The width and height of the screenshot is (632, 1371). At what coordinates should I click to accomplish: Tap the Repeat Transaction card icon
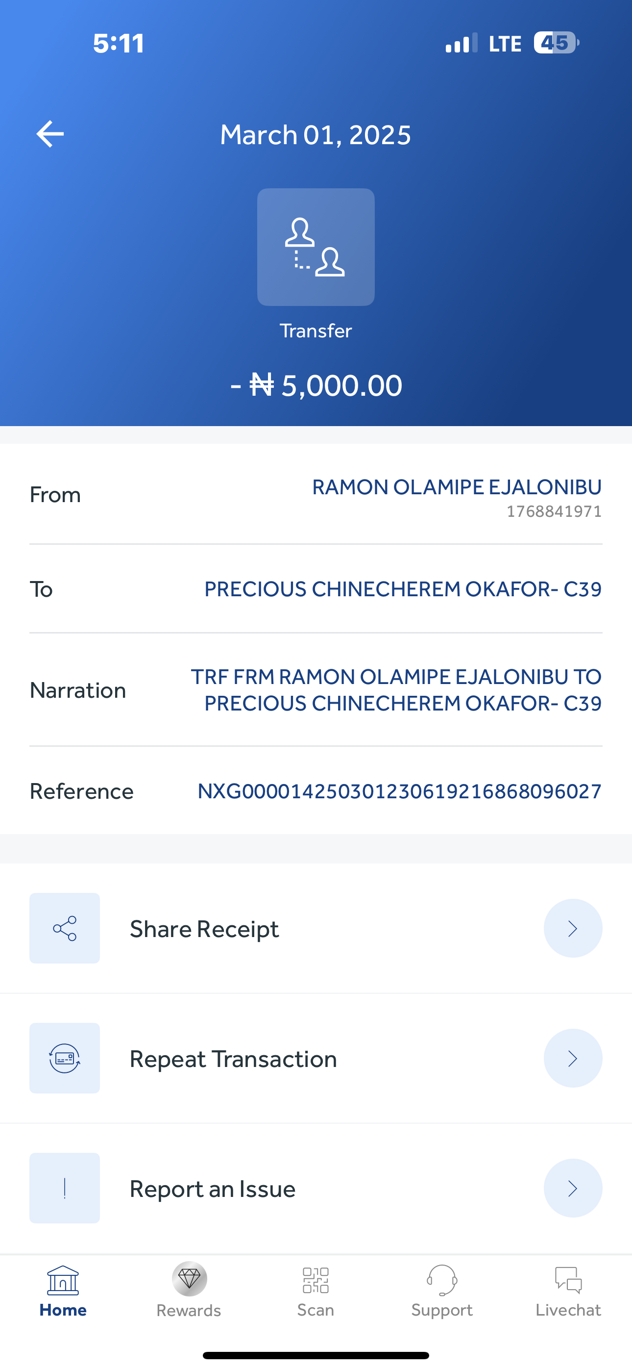click(x=64, y=1058)
